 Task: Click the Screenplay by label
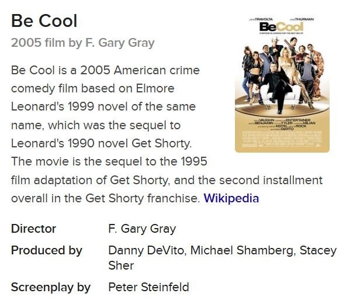(51, 287)
